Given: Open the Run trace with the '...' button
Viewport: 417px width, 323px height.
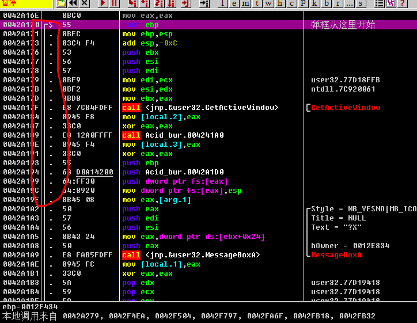Looking at the screenshot, I should tap(349, 3).
